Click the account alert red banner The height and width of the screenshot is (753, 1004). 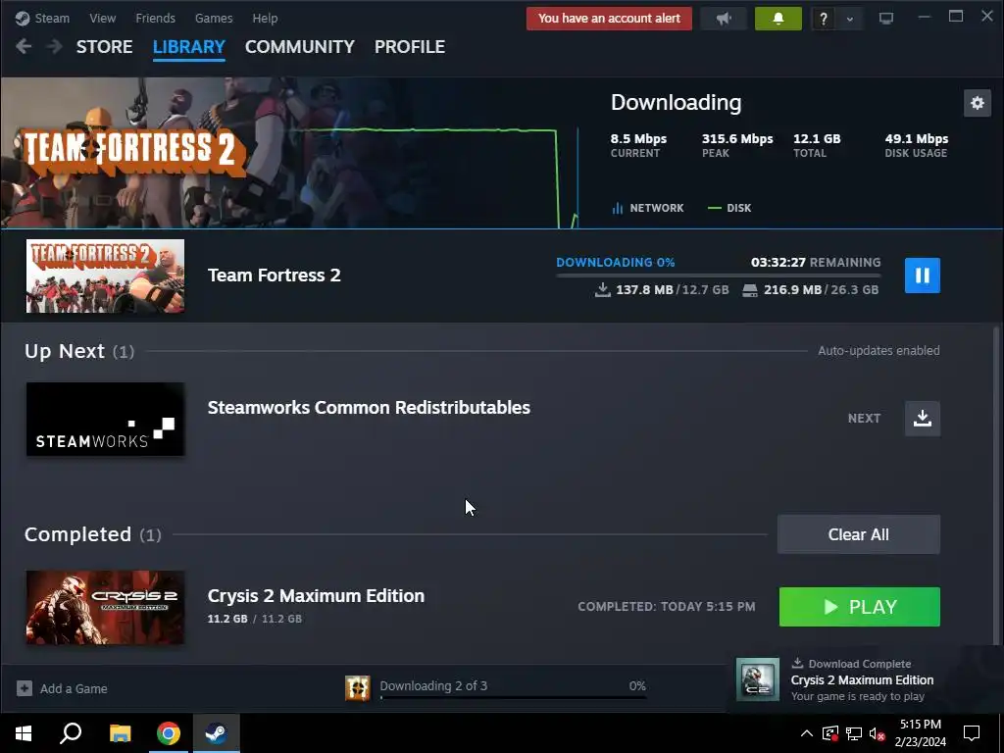click(609, 19)
